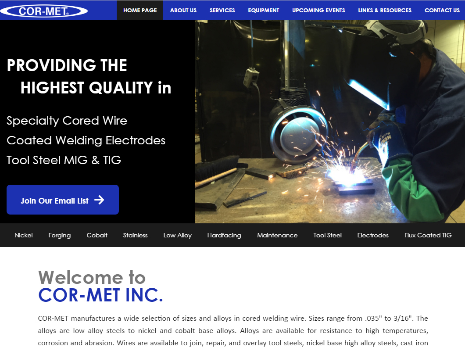The height and width of the screenshot is (351, 465).
Task: Click the 'PROVIDING THE' headline text
Action: tap(67, 65)
